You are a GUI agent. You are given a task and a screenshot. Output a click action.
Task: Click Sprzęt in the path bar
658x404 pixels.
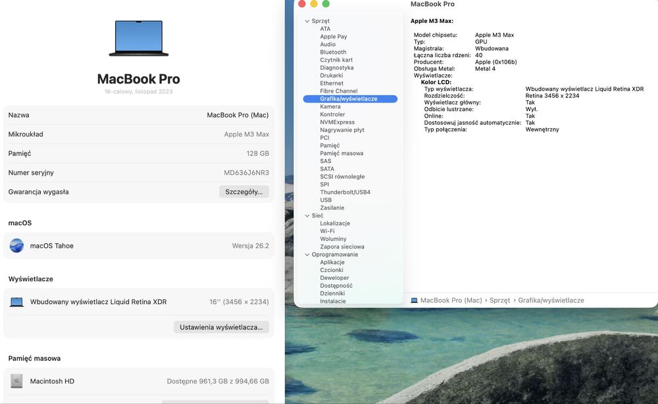[499, 300]
